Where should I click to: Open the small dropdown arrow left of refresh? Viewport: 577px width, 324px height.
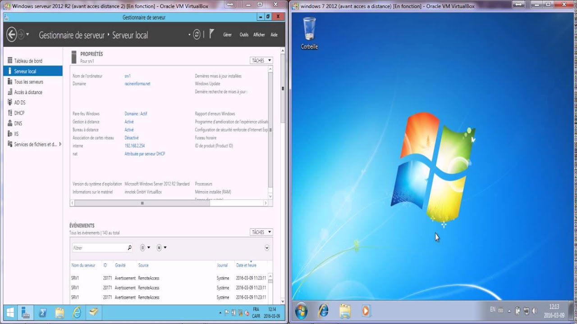(189, 35)
